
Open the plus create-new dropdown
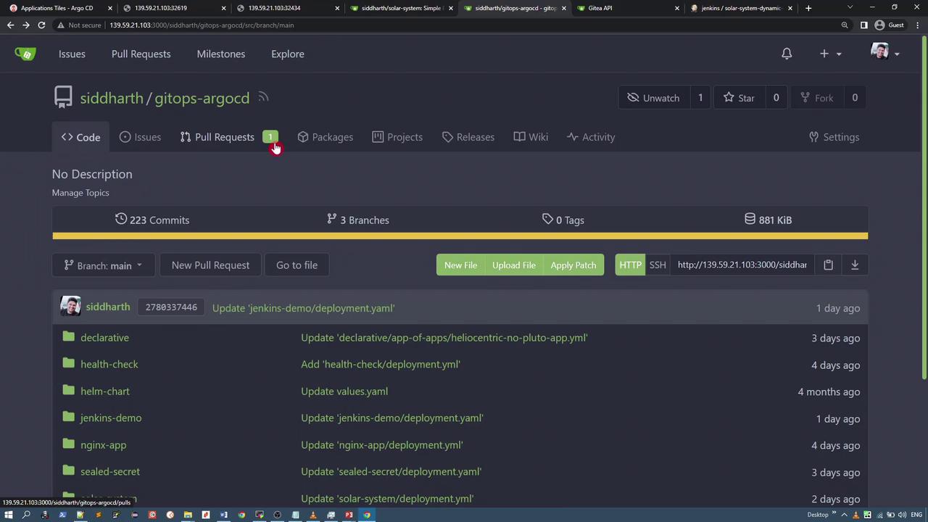pyautogui.click(x=829, y=54)
